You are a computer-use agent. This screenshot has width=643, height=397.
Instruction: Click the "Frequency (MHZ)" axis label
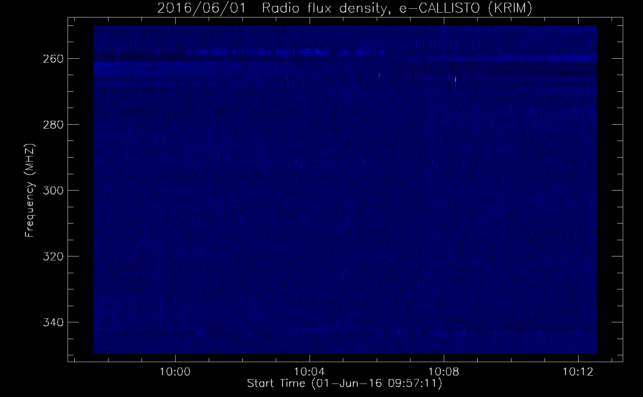point(30,190)
